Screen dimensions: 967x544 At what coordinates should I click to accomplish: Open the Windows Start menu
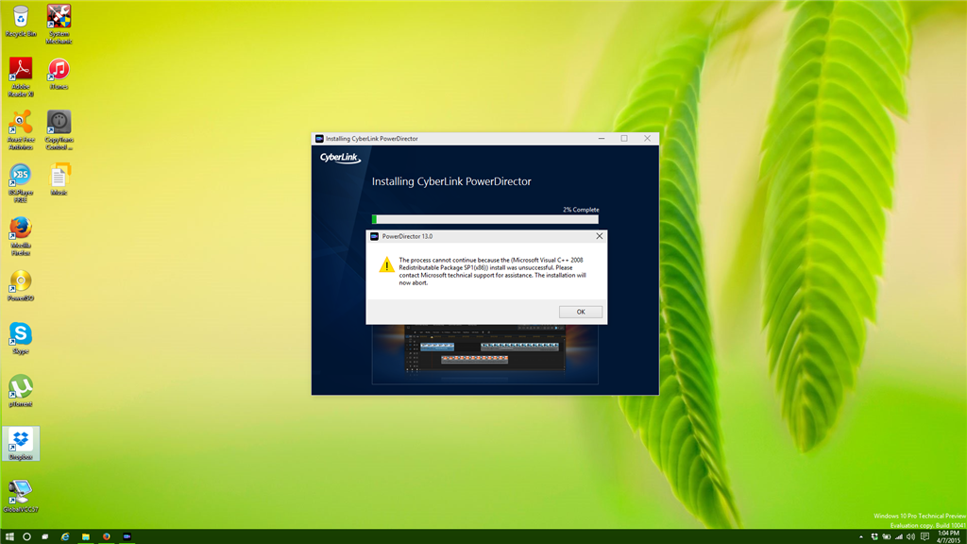pyautogui.click(x=9, y=536)
